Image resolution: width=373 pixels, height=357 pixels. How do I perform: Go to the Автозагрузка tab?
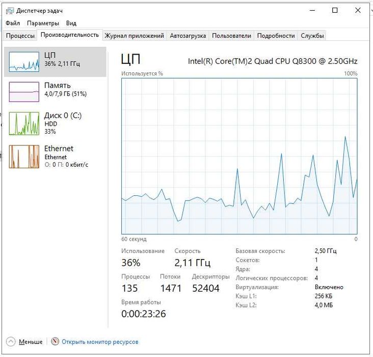(188, 36)
